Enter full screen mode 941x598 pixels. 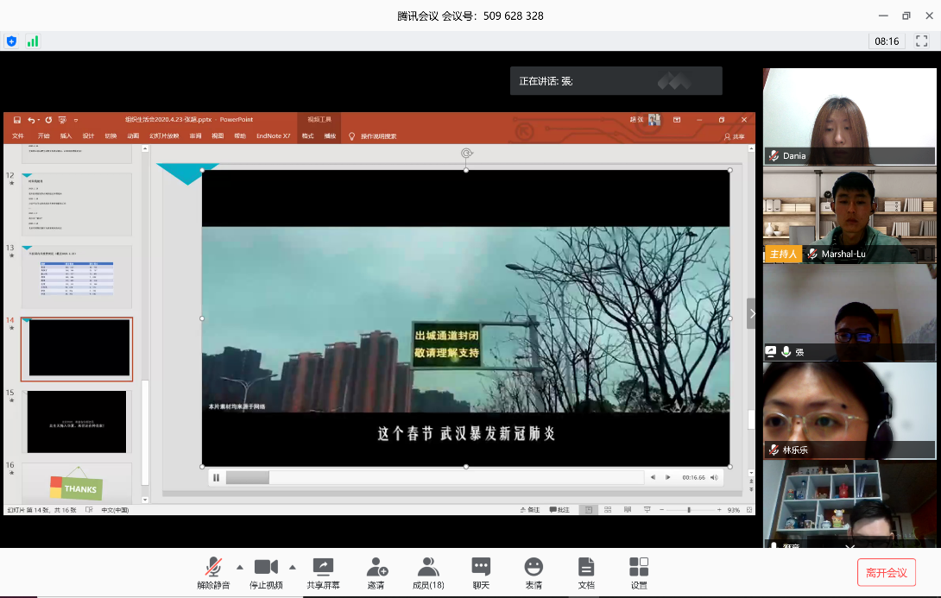[x=922, y=41]
